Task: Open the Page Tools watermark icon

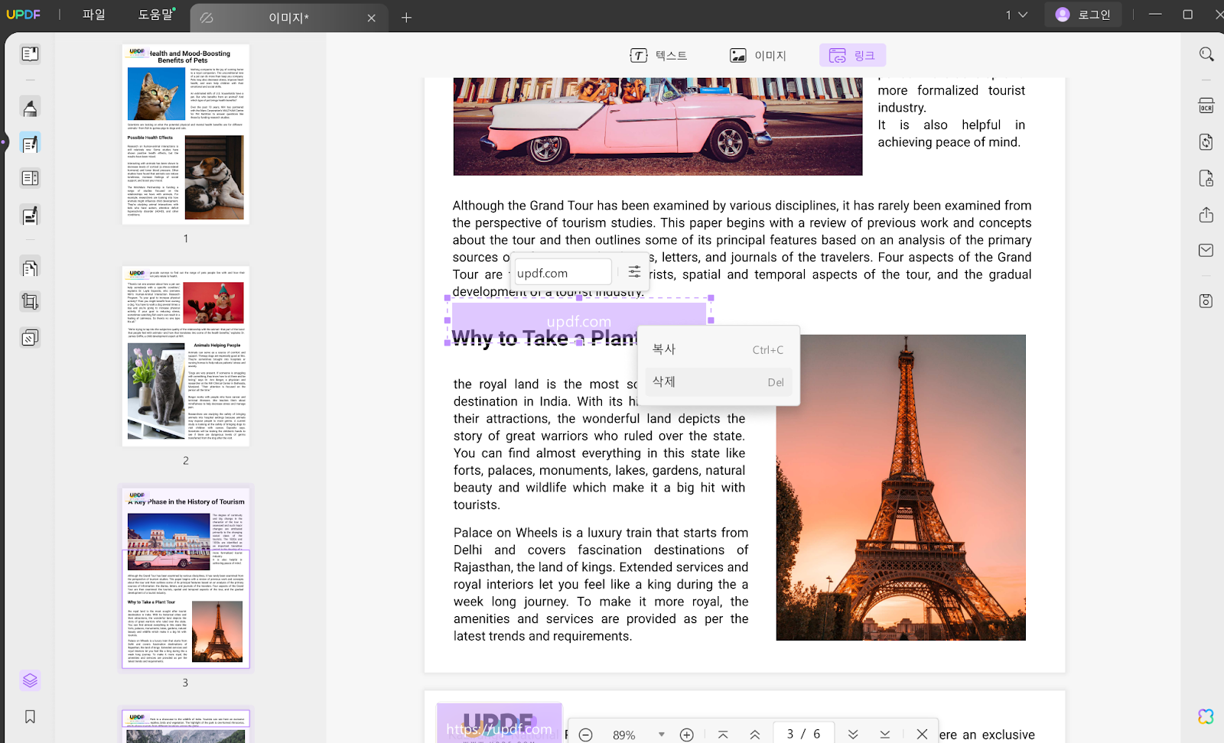Action: [x=30, y=338]
